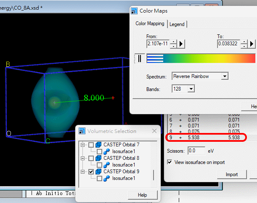Open the Bands dropdown set to 128
The height and width of the screenshot is (203, 257).
coord(191,88)
